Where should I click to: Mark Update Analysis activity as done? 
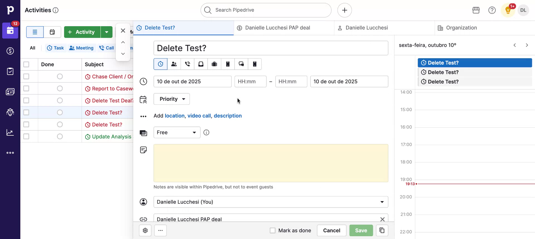(x=60, y=136)
